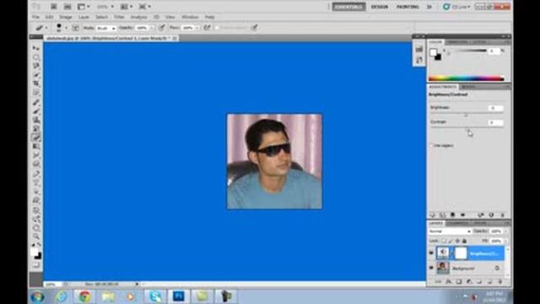Switch to the Masks tab
The image size is (540, 304).
pos(468,87)
